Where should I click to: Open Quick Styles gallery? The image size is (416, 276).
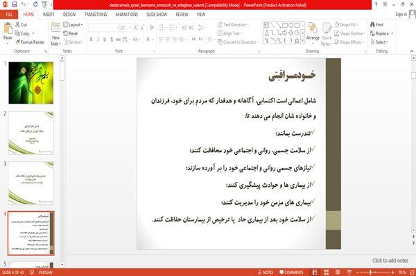coord(327,35)
